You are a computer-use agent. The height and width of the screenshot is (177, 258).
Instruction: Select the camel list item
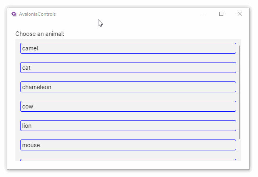coord(128,48)
